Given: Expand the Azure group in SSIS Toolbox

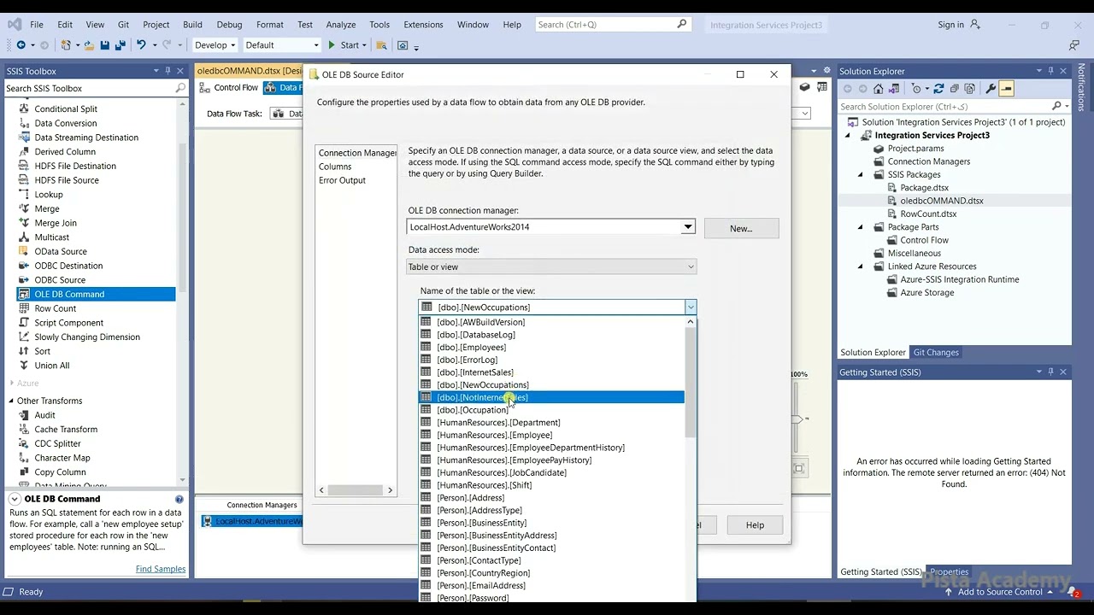Looking at the screenshot, I should [12, 384].
